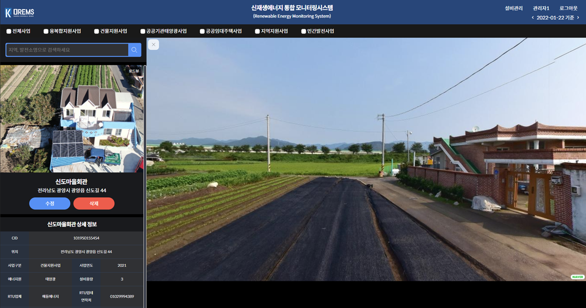This screenshot has height=308, width=586.
Task: Toggle the 건물지원사업 checkbox
Action: click(96, 31)
